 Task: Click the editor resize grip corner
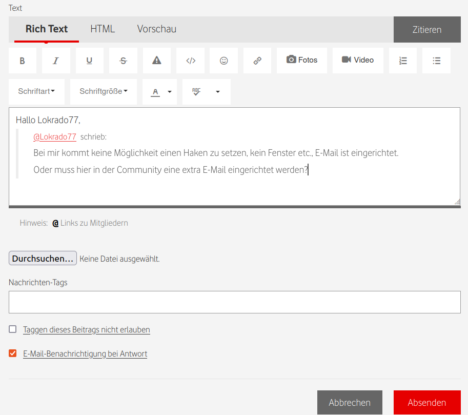457,202
